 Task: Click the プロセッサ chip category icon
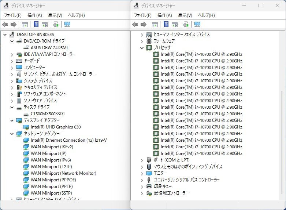(x=149, y=48)
